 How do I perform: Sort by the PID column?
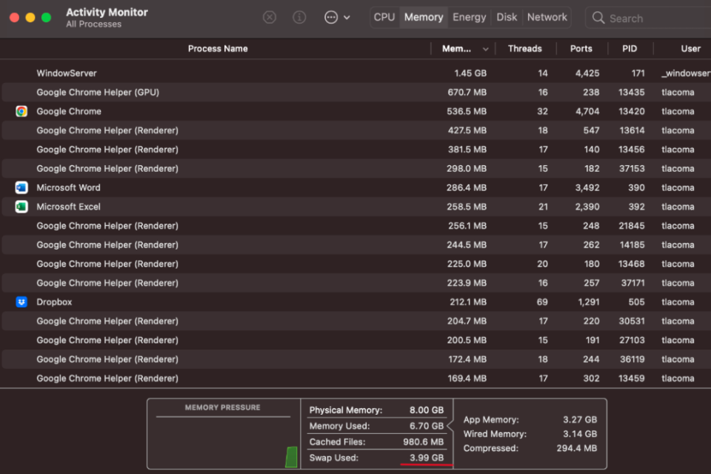(630, 49)
